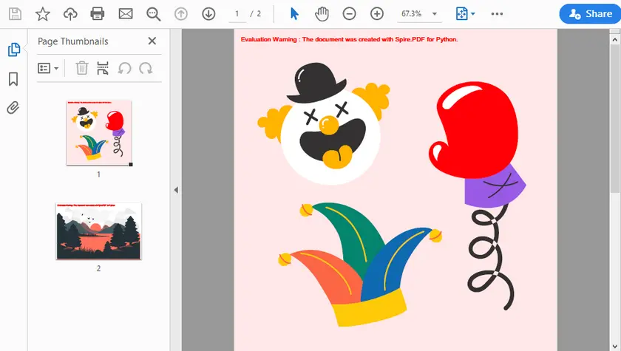The height and width of the screenshot is (351, 621).
Task: Close the Page Thumbnails panel
Action: pos(152,41)
